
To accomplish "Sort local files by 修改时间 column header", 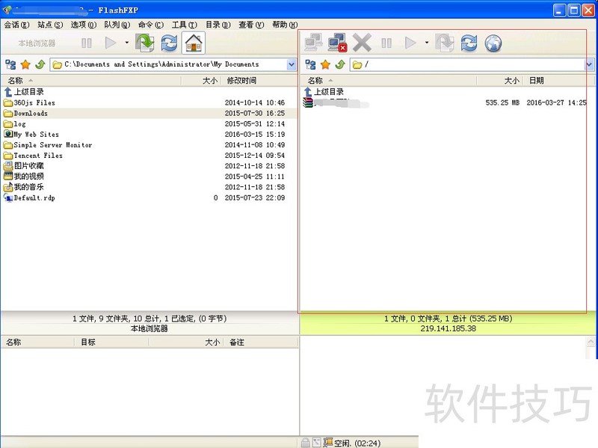I will click(x=241, y=81).
